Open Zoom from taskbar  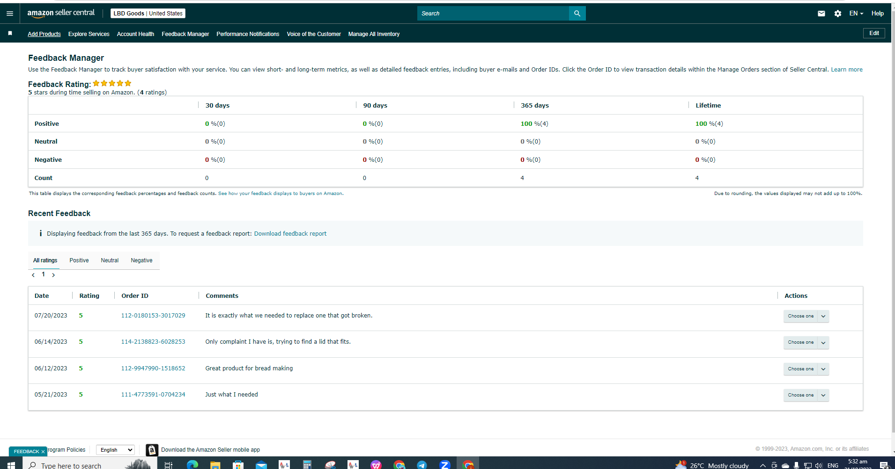(445, 464)
